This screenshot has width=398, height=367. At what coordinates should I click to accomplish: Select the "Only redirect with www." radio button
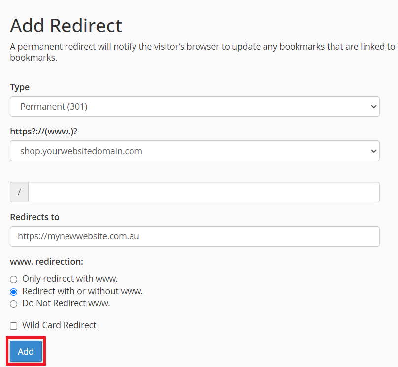pos(14,279)
